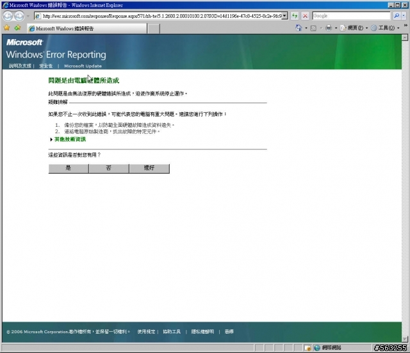Screen dimensions: 410x353
Task: Click the 問題是由電腦硬體所造成 heading text
Action: tap(84, 81)
